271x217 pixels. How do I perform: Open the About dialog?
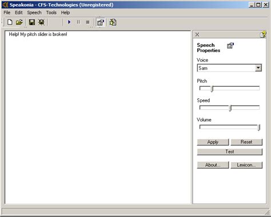click(x=213, y=165)
